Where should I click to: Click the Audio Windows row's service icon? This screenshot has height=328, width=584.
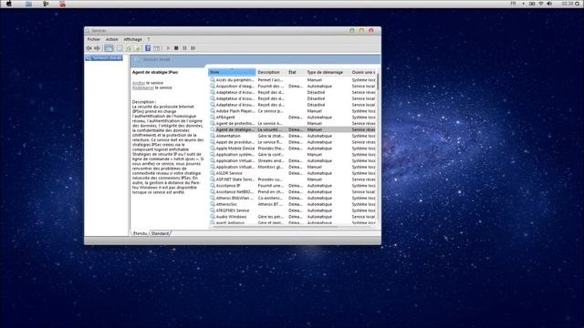pos(213,217)
